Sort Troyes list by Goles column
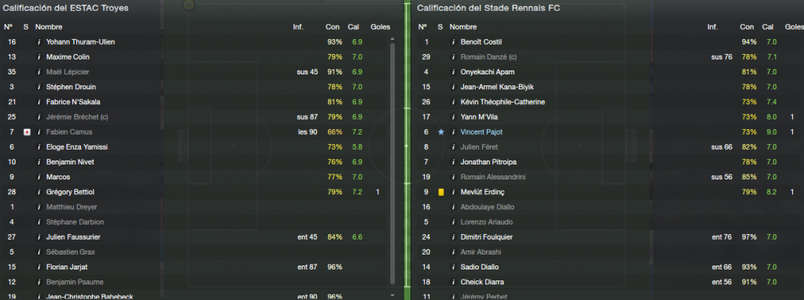 (x=381, y=27)
